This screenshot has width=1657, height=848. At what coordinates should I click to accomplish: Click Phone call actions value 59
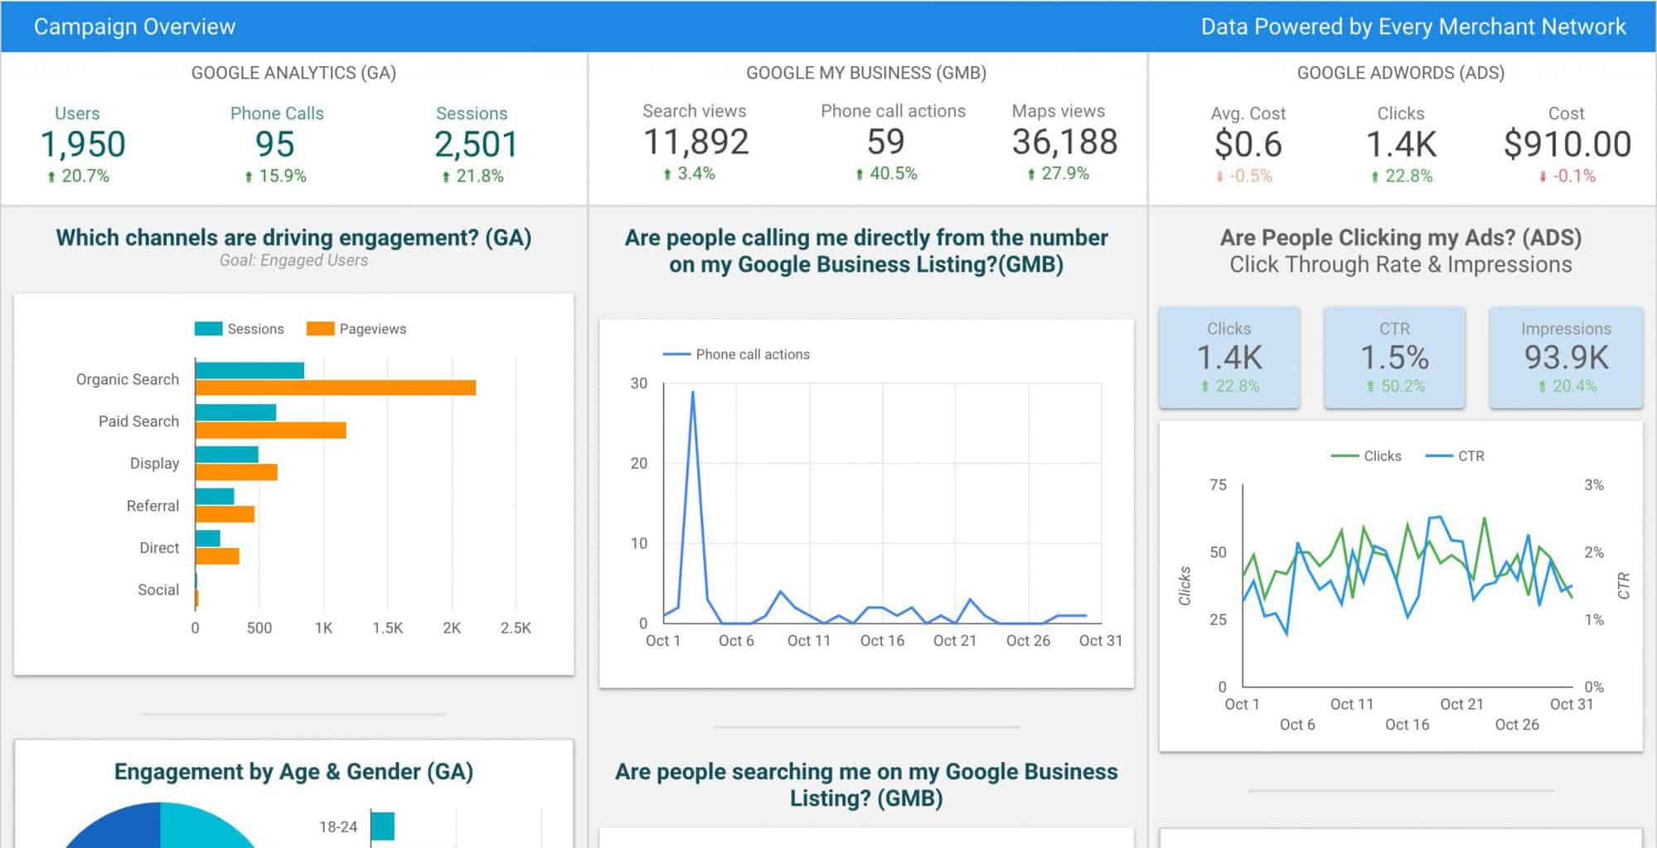[885, 142]
